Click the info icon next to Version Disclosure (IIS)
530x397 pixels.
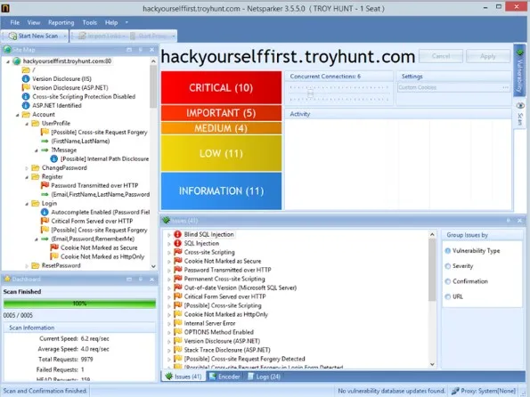pos(26,78)
